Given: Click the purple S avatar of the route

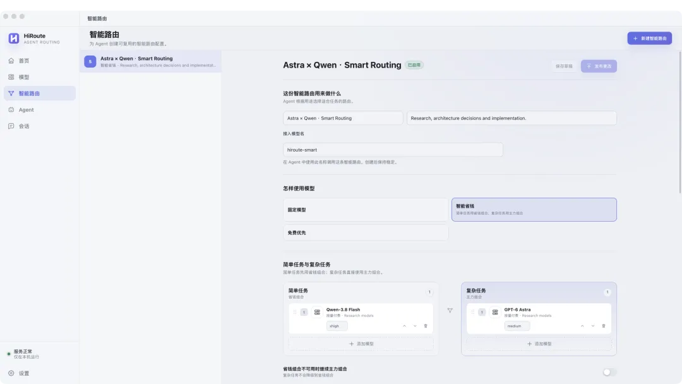Looking at the screenshot, I should pos(90,61).
